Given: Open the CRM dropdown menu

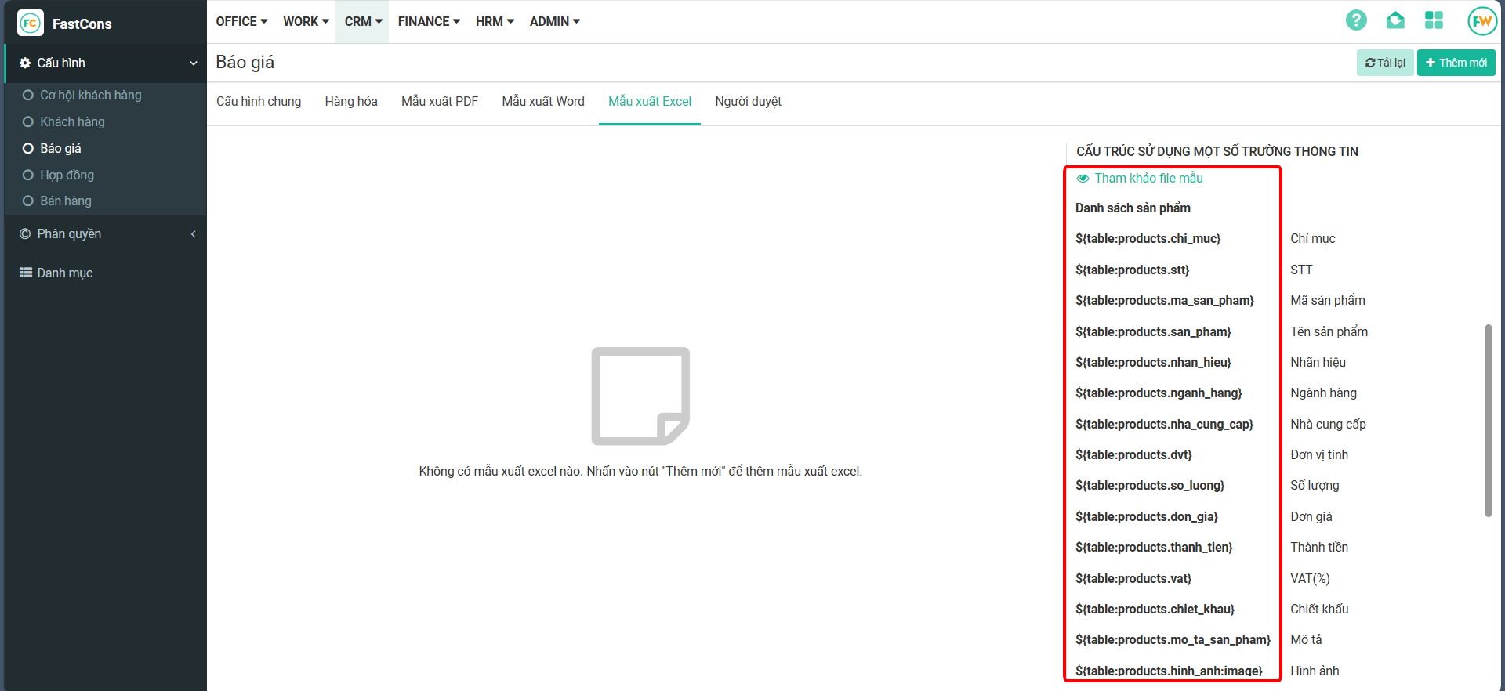Looking at the screenshot, I should [363, 21].
